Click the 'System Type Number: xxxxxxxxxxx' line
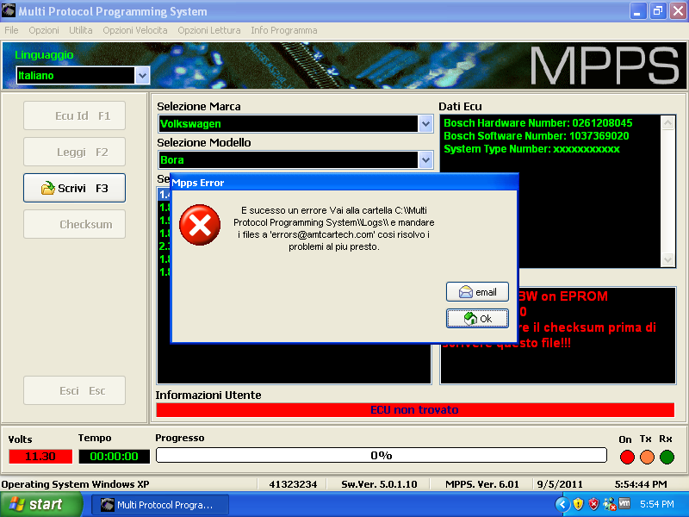This screenshot has width=689, height=517. coord(531,149)
